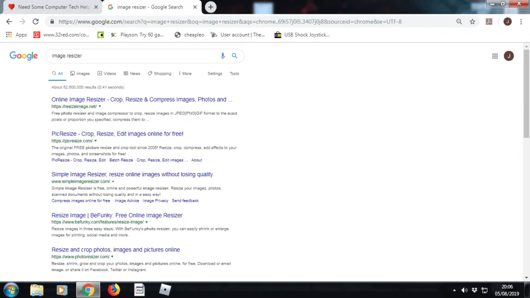Expand dropdown arrow beside picresize.com URL
The height and width of the screenshot is (298, 530).
coord(95,141)
